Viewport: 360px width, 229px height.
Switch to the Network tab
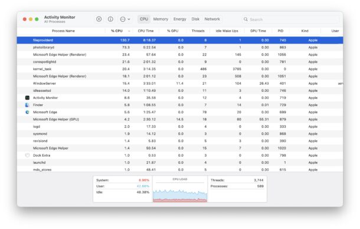coord(212,19)
